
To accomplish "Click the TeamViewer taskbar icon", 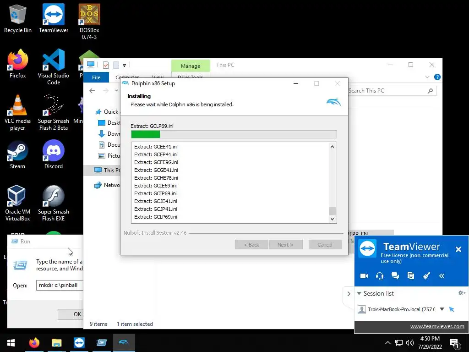I will (79, 343).
